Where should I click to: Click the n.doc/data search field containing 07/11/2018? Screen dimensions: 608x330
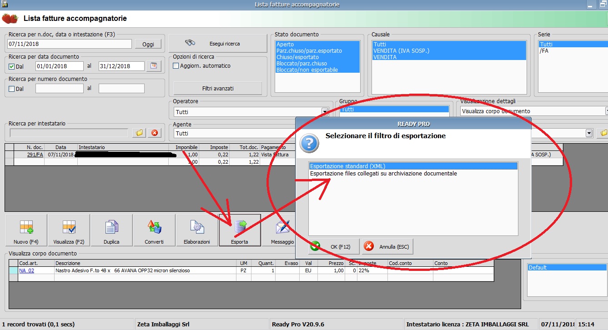coord(70,44)
